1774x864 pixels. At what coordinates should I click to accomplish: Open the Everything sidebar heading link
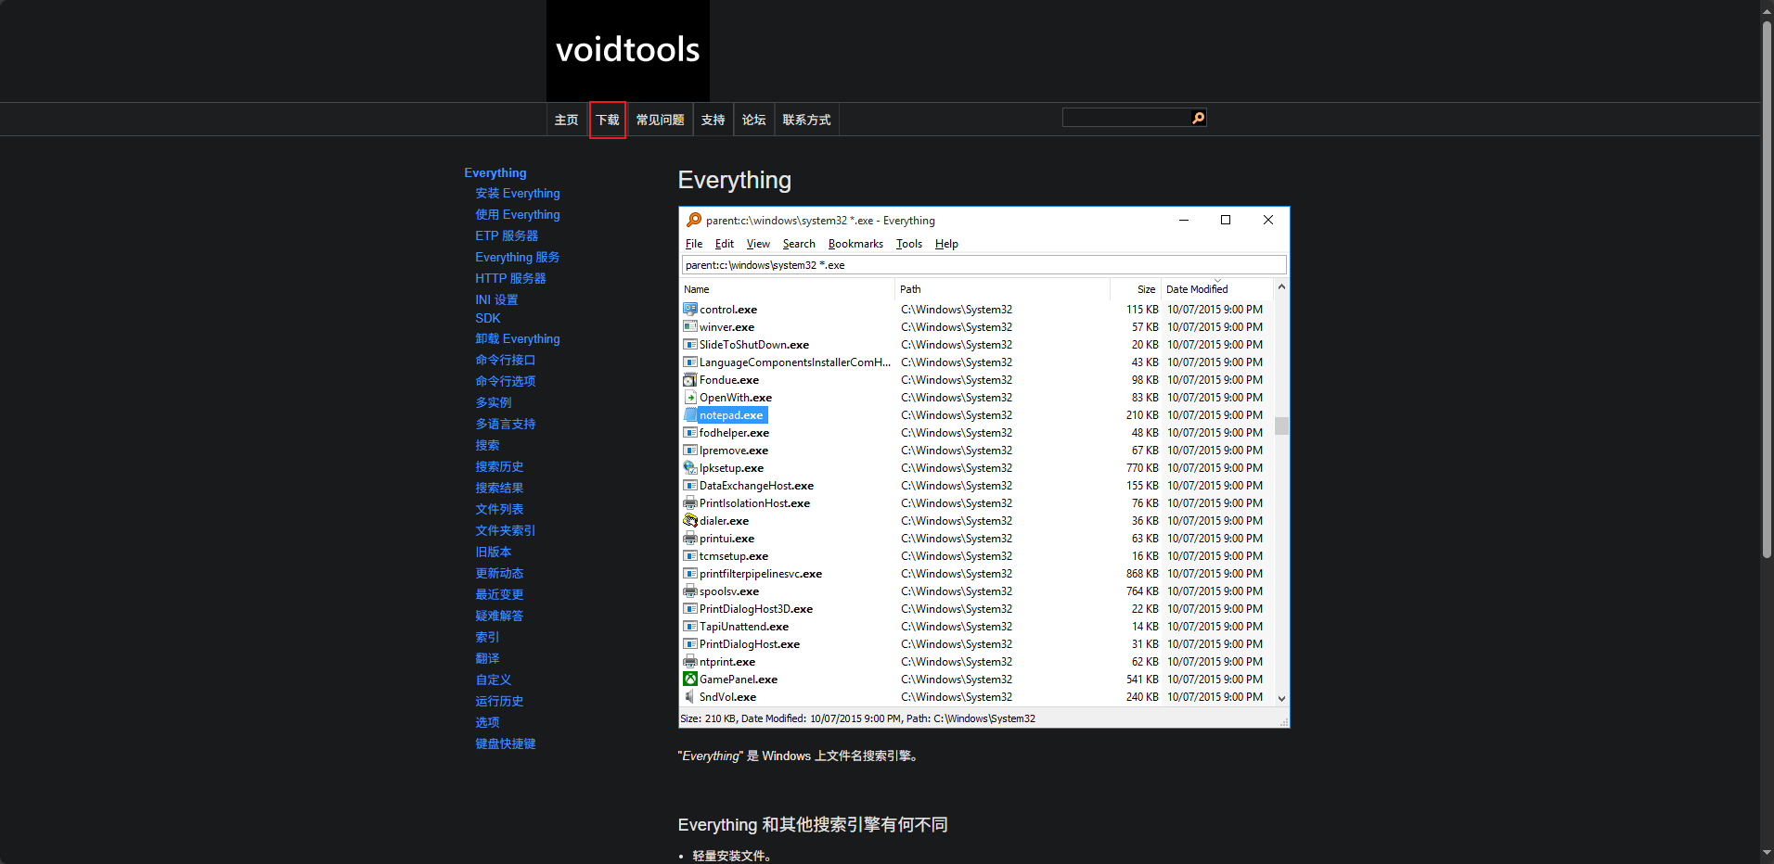(495, 172)
